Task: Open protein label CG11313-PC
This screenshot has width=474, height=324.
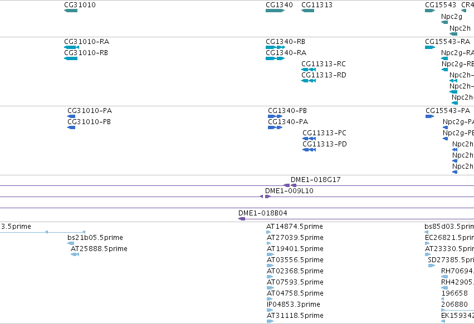Action: click(324, 133)
